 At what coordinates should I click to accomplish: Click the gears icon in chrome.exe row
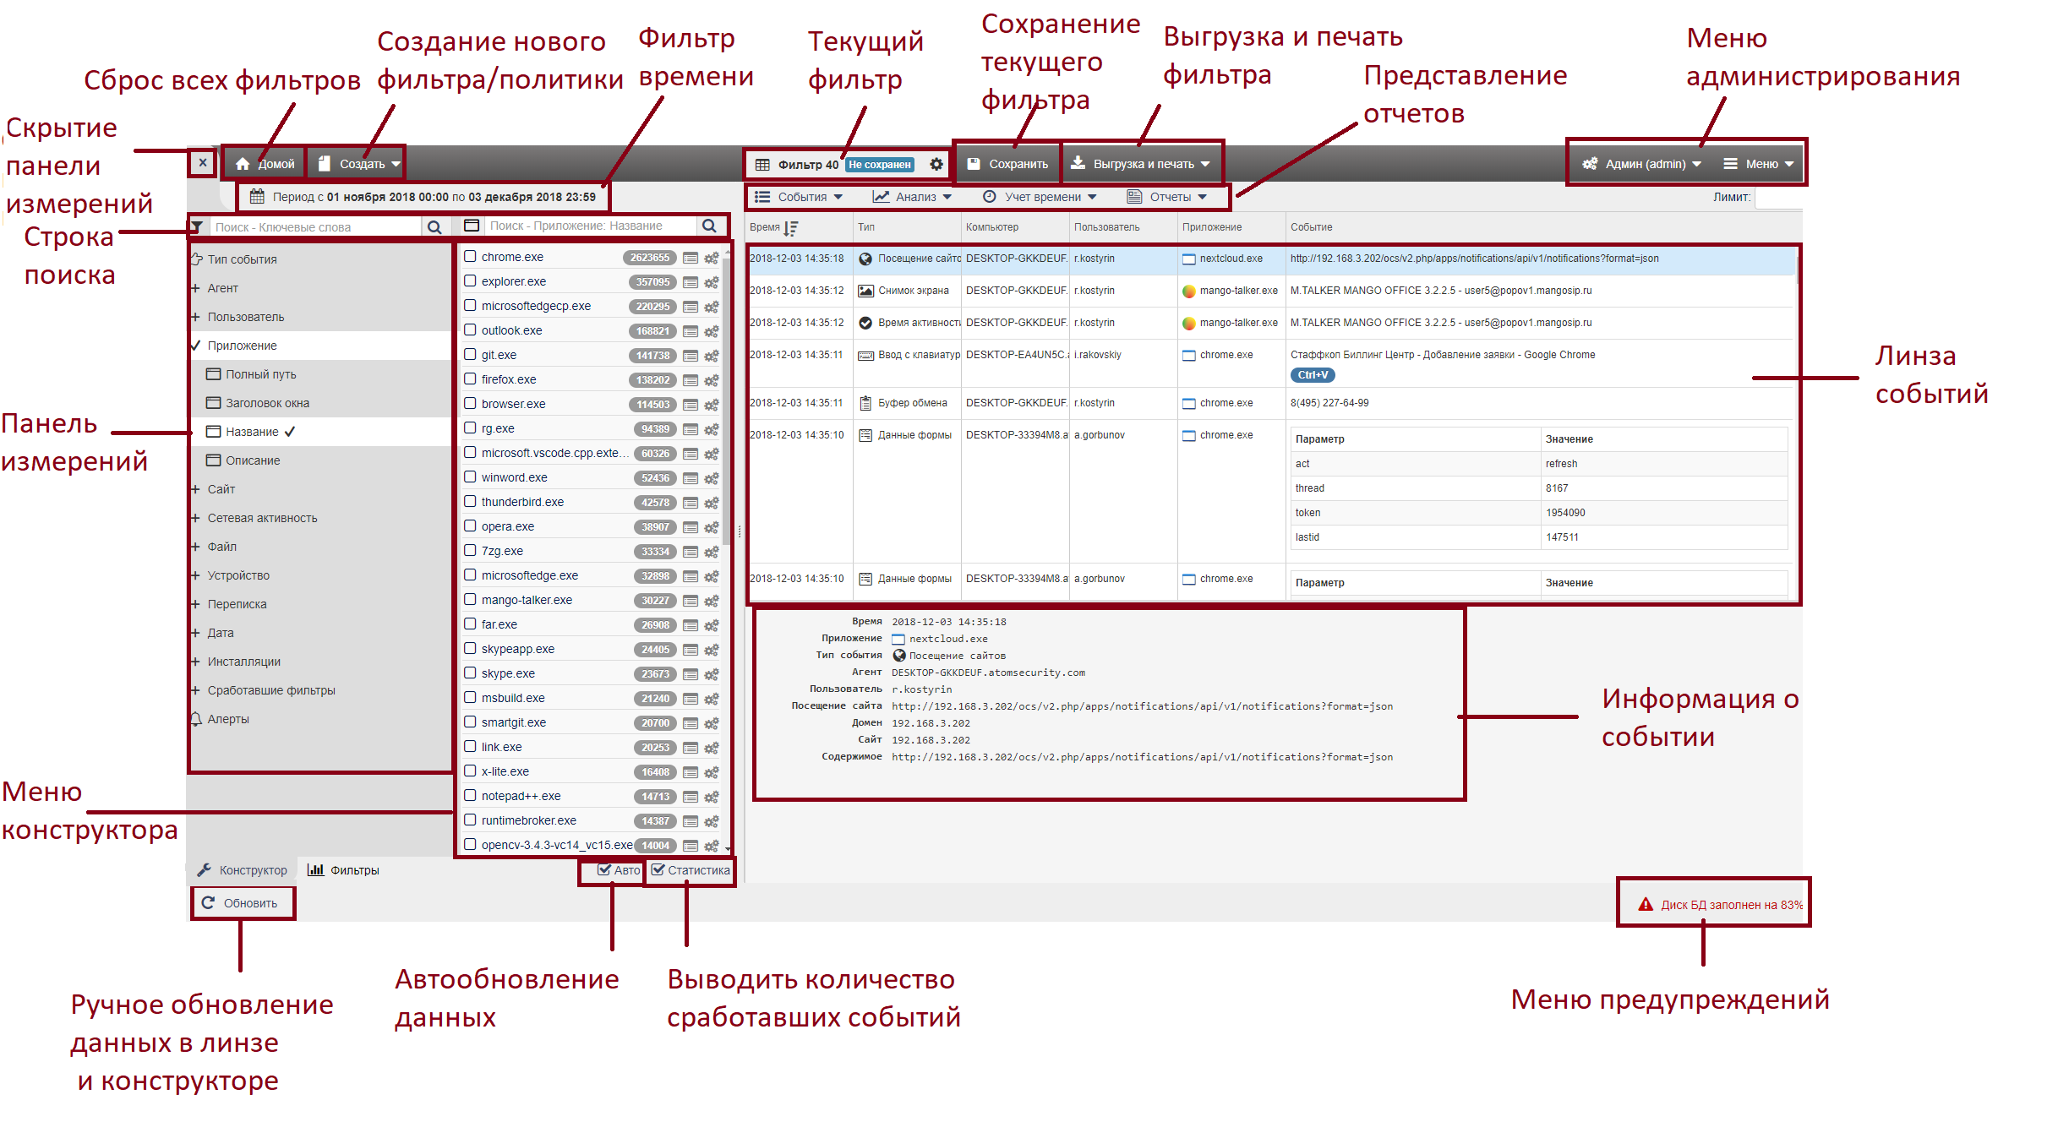(x=712, y=258)
